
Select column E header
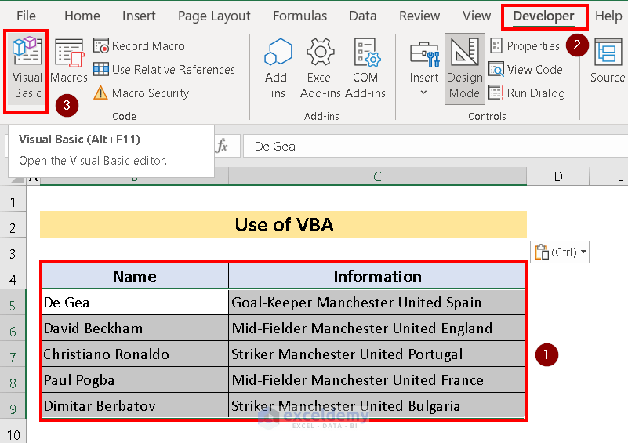(x=608, y=176)
